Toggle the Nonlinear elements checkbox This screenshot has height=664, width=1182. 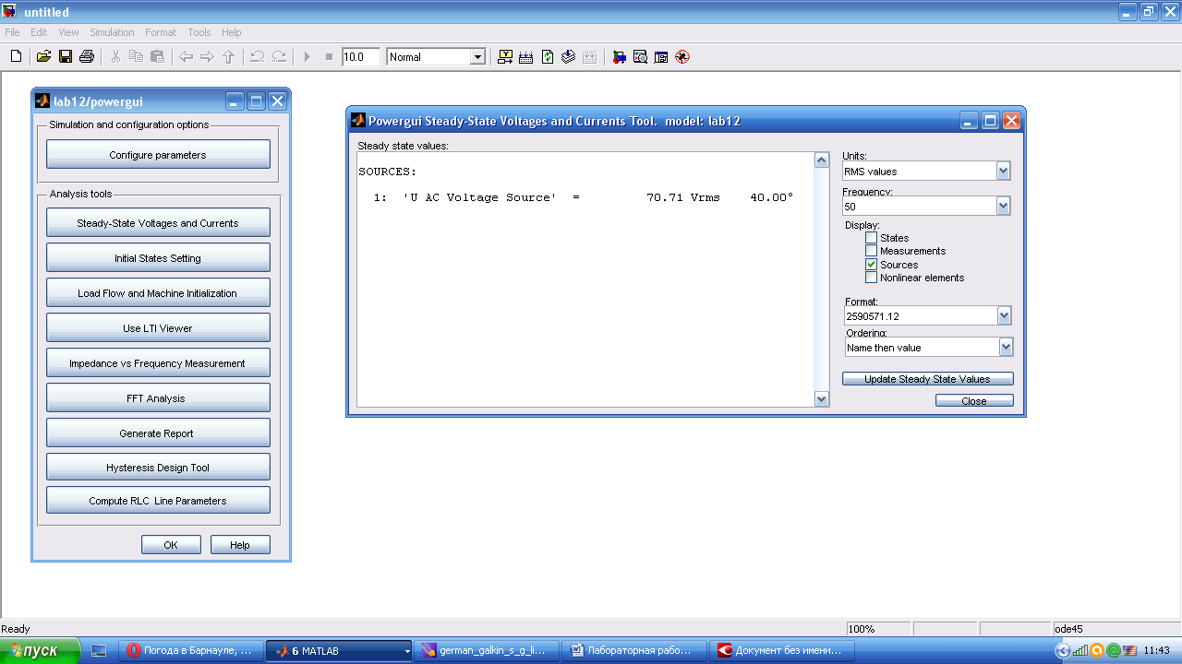871,278
